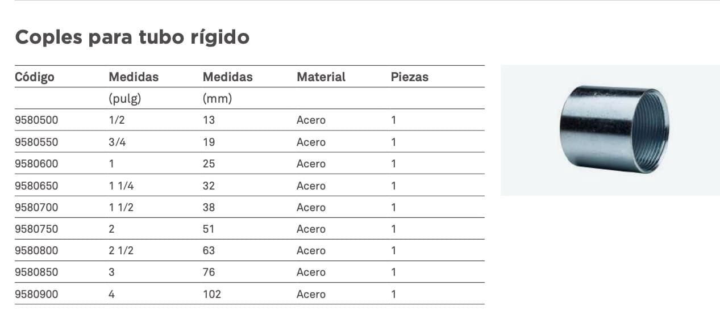The image size is (720, 336).
Task: Select product code 9580800
Action: click(x=36, y=250)
